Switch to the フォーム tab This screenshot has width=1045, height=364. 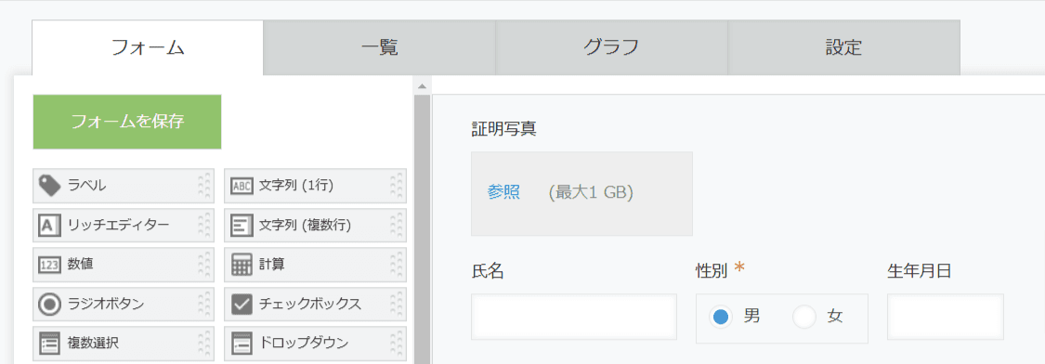(x=148, y=47)
